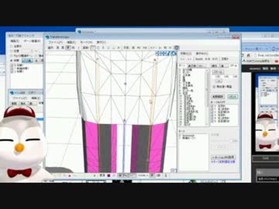The width and height of the screenshot is (279, 209).
Task: Click the 表示 label in bottom toolbar
Action: coord(102,176)
